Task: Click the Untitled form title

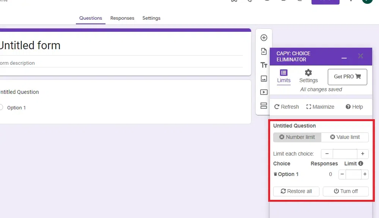Action: pos(30,45)
